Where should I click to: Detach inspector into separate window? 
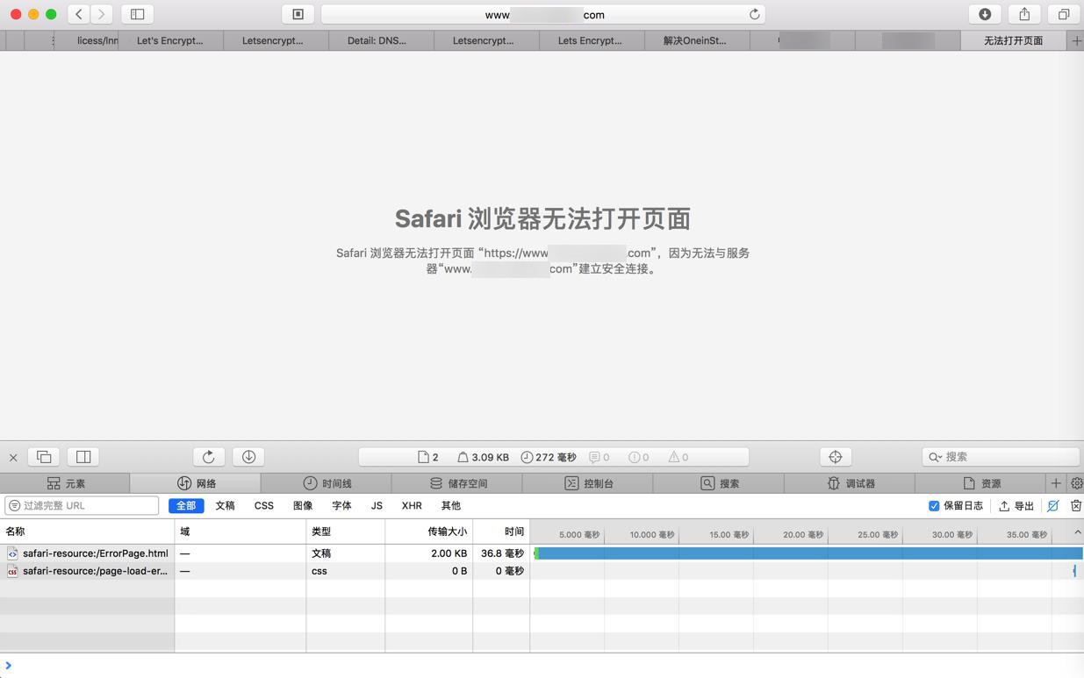[x=44, y=457]
